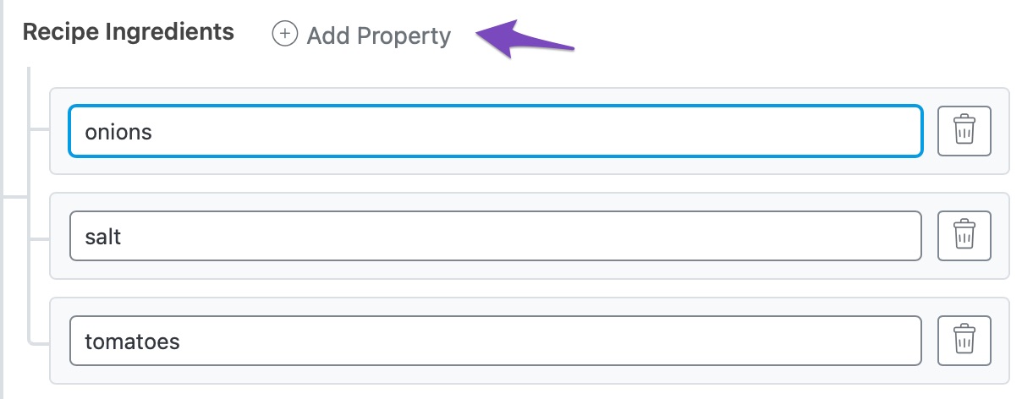The width and height of the screenshot is (1022, 399).
Task: Click the Add Property text label
Action: tap(378, 36)
